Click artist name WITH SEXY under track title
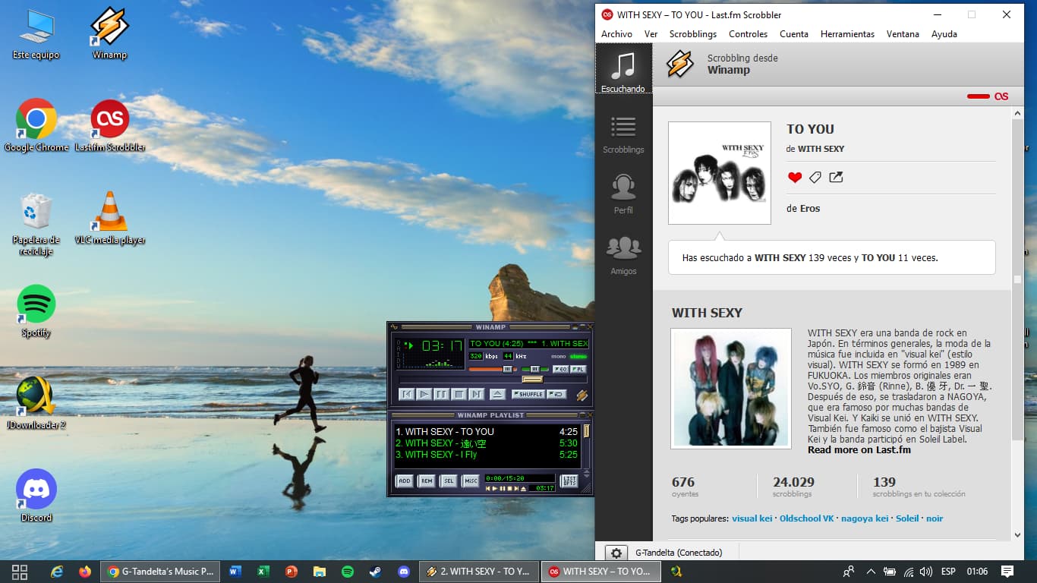Viewport: 1037px width, 583px height. tap(821, 149)
